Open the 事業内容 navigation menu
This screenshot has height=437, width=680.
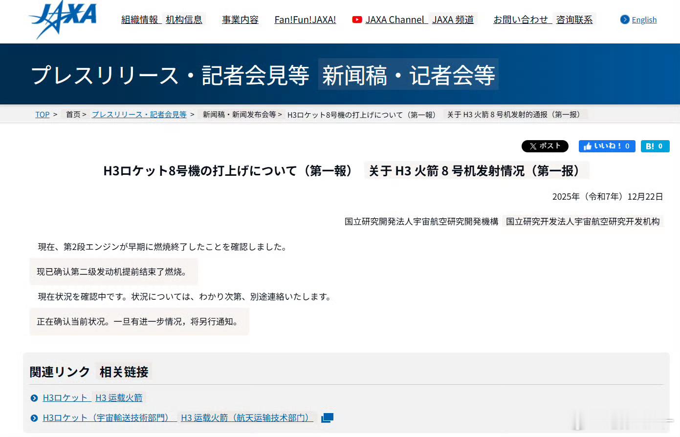[x=240, y=20]
